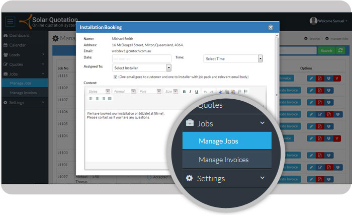This screenshot has height=215, width=352.
Task: Click the green refresh icon beside Search
Action: tap(340, 50)
